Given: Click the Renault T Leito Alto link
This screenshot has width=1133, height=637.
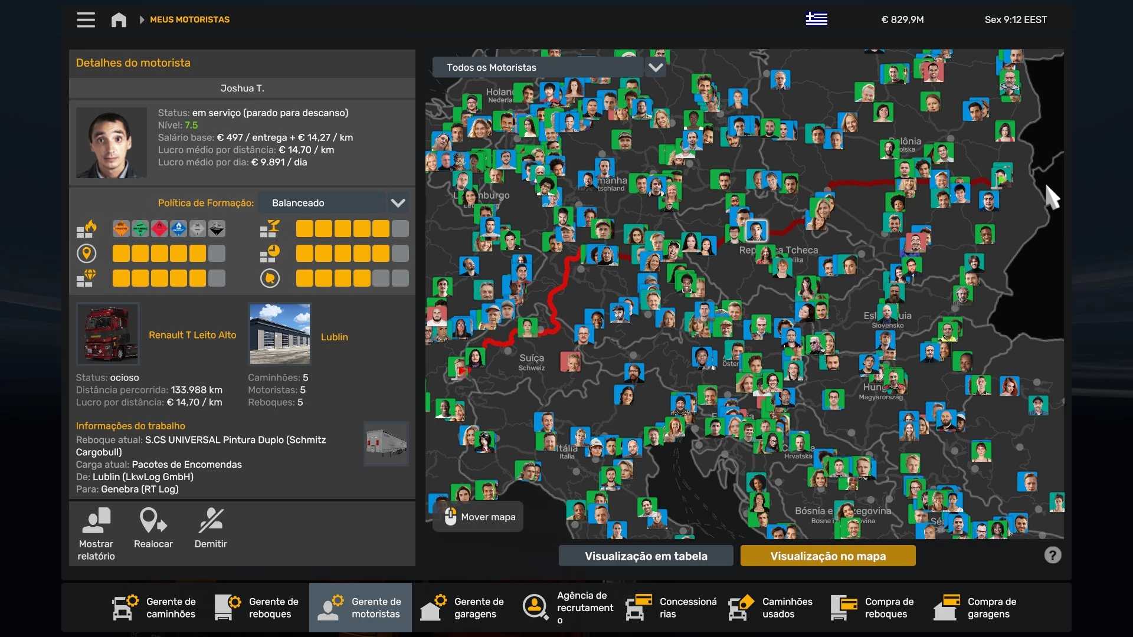Looking at the screenshot, I should [192, 334].
